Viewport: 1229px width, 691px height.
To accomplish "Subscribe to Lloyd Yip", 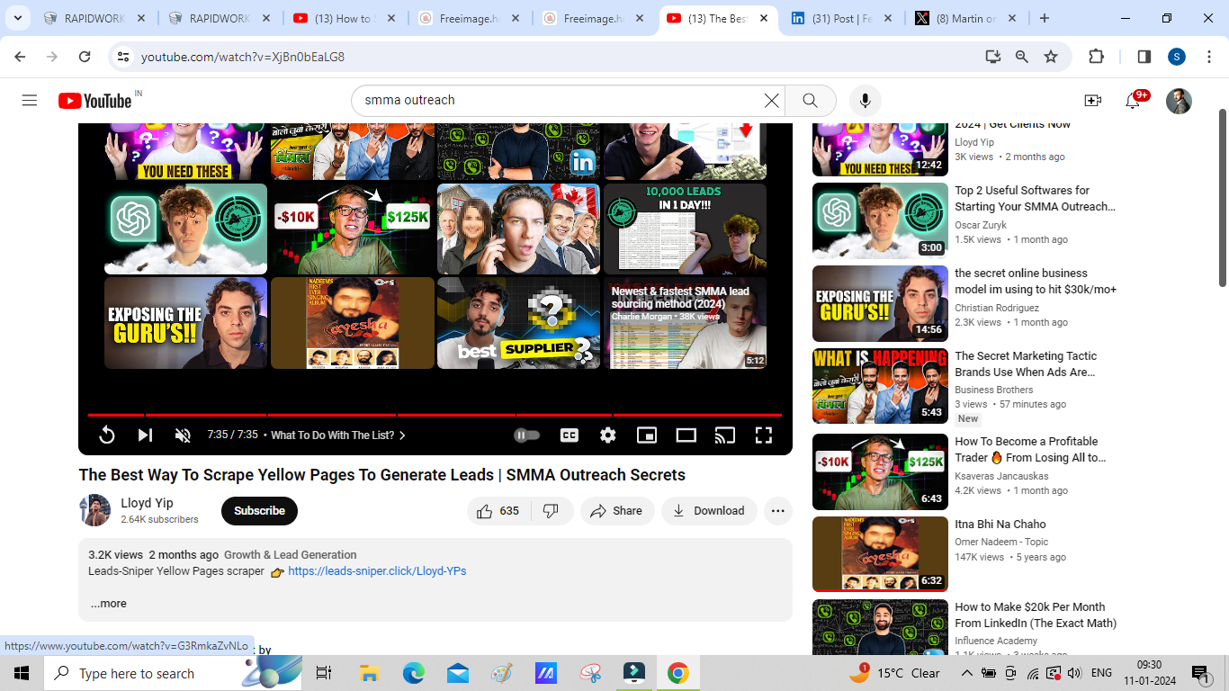I will pos(259,511).
